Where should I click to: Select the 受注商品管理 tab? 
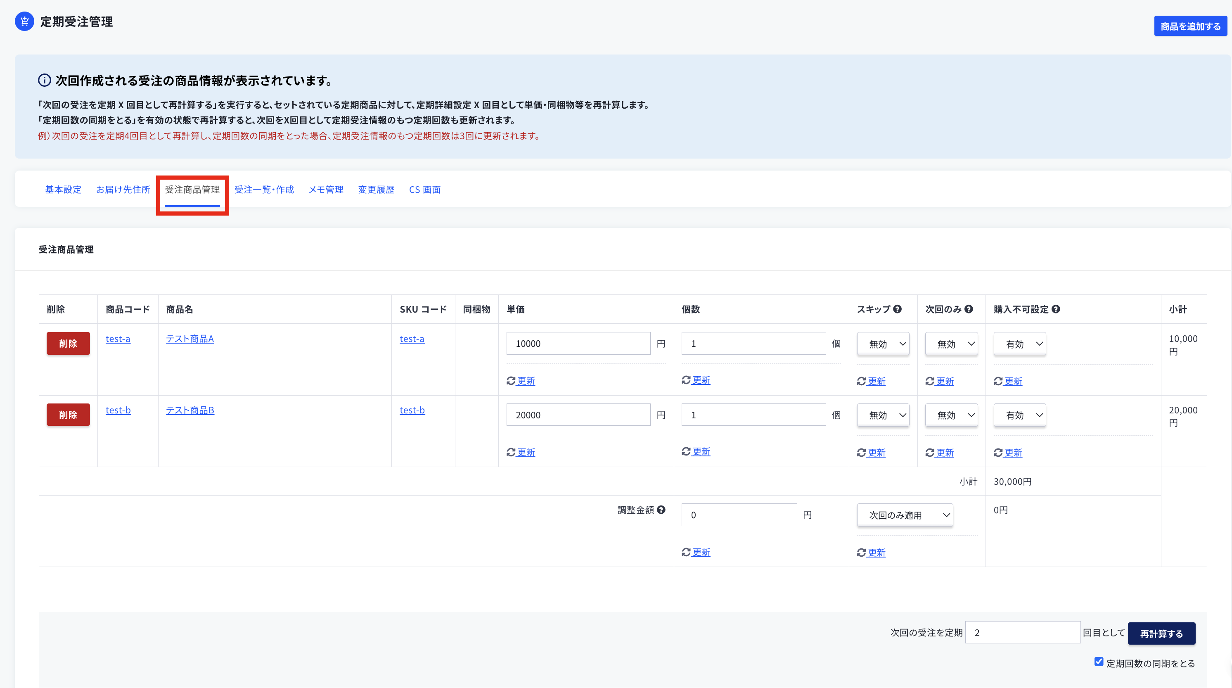tap(192, 190)
